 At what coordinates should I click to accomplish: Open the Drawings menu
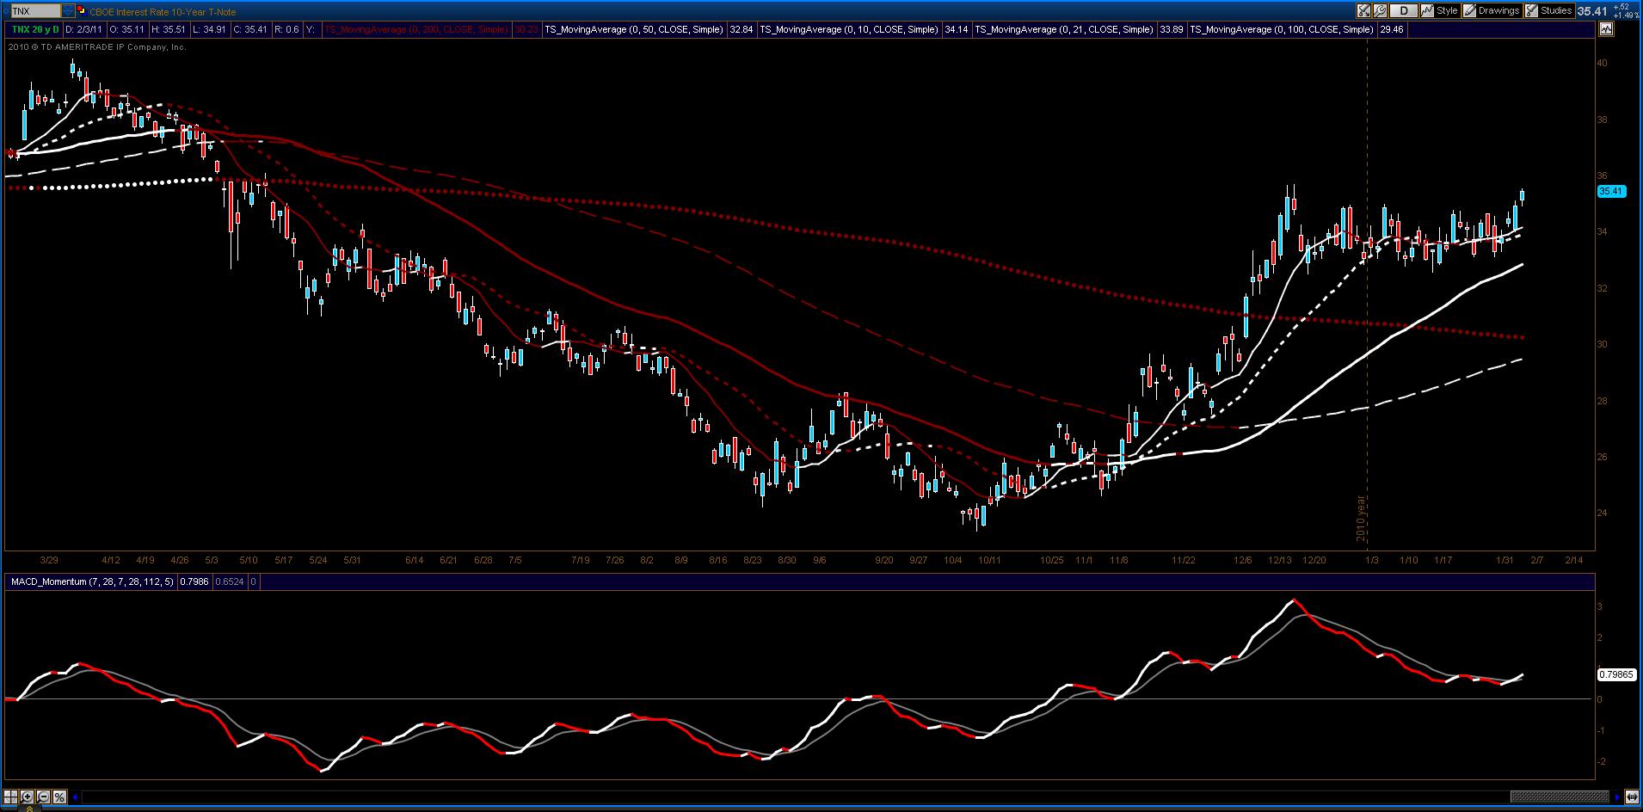tap(1491, 11)
